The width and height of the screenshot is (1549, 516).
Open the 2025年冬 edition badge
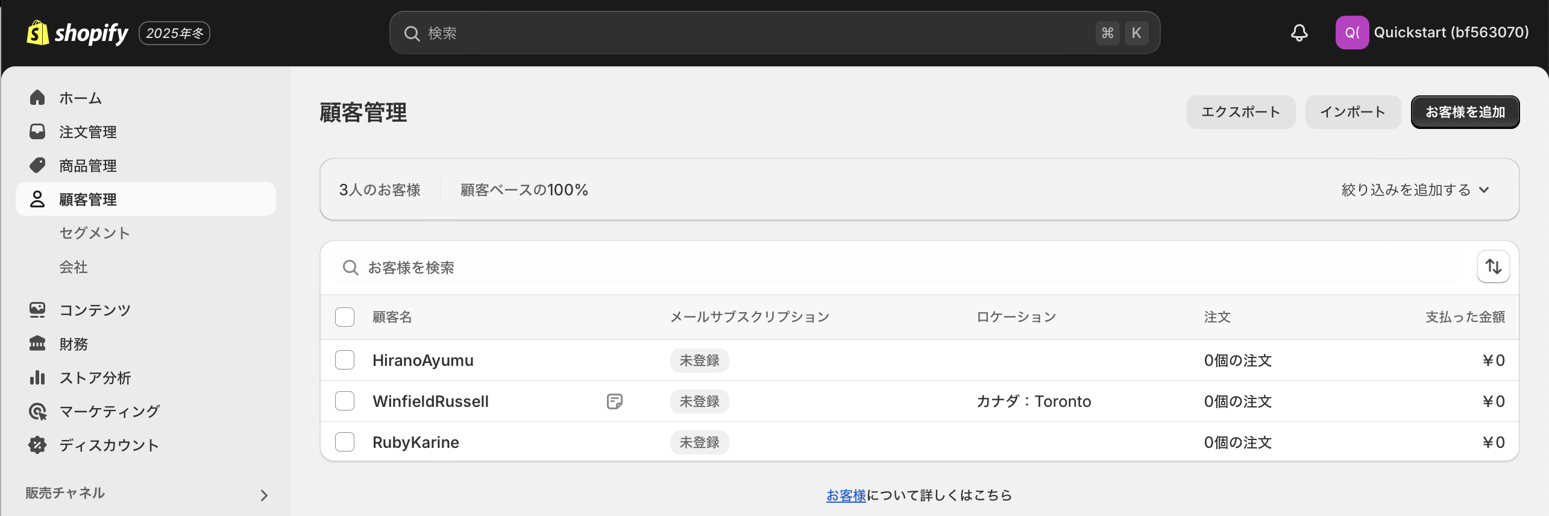point(174,33)
